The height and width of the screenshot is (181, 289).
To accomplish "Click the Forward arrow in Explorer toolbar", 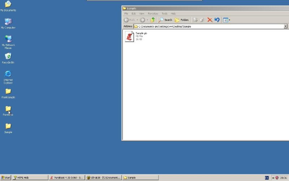I will (142, 20).
